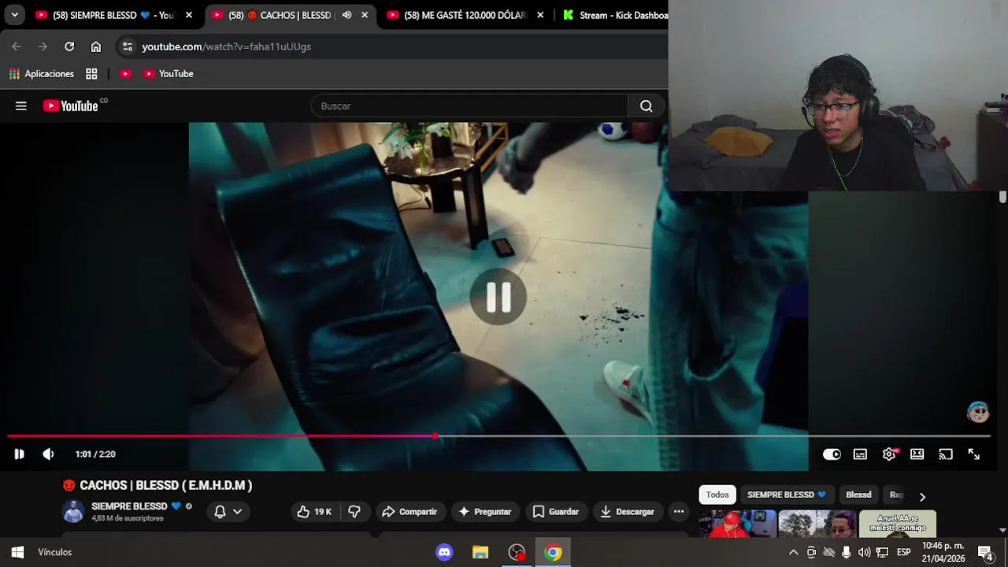
Task: Open the SIEMPRE BLESSD channel name link
Action: [x=129, y=506]
